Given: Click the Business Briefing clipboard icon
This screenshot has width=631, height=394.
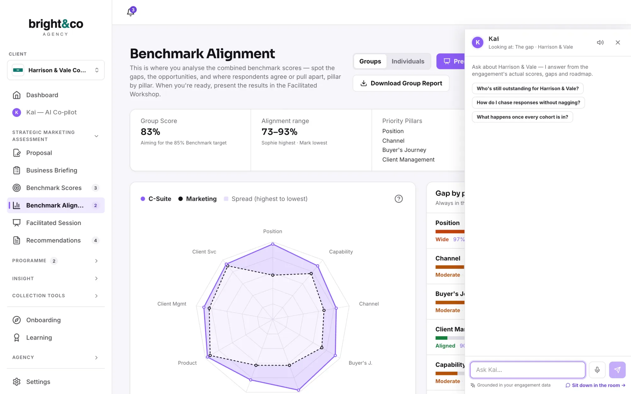Looking at the screenshot, I should point(17,170).
